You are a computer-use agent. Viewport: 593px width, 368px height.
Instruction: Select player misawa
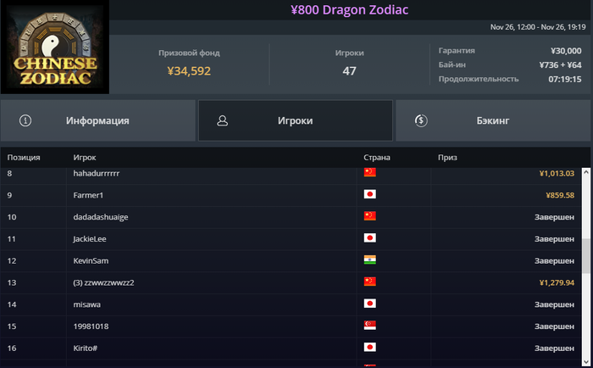click(x=87, y=304)
